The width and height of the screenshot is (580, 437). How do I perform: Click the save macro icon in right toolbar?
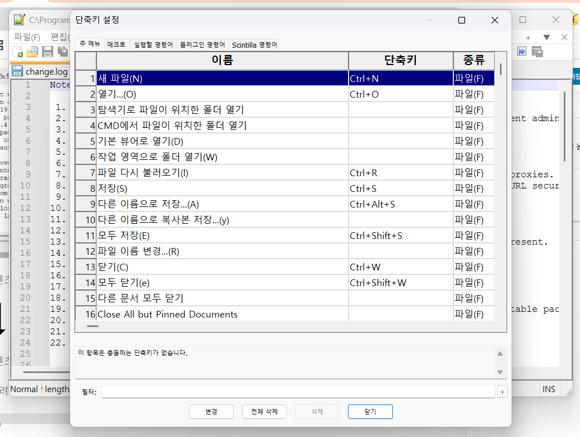[x=537, y=52]
